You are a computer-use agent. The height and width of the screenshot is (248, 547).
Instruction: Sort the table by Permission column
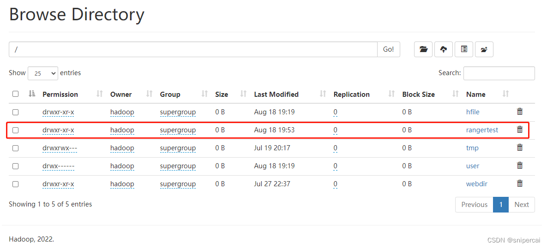(100, 94)
